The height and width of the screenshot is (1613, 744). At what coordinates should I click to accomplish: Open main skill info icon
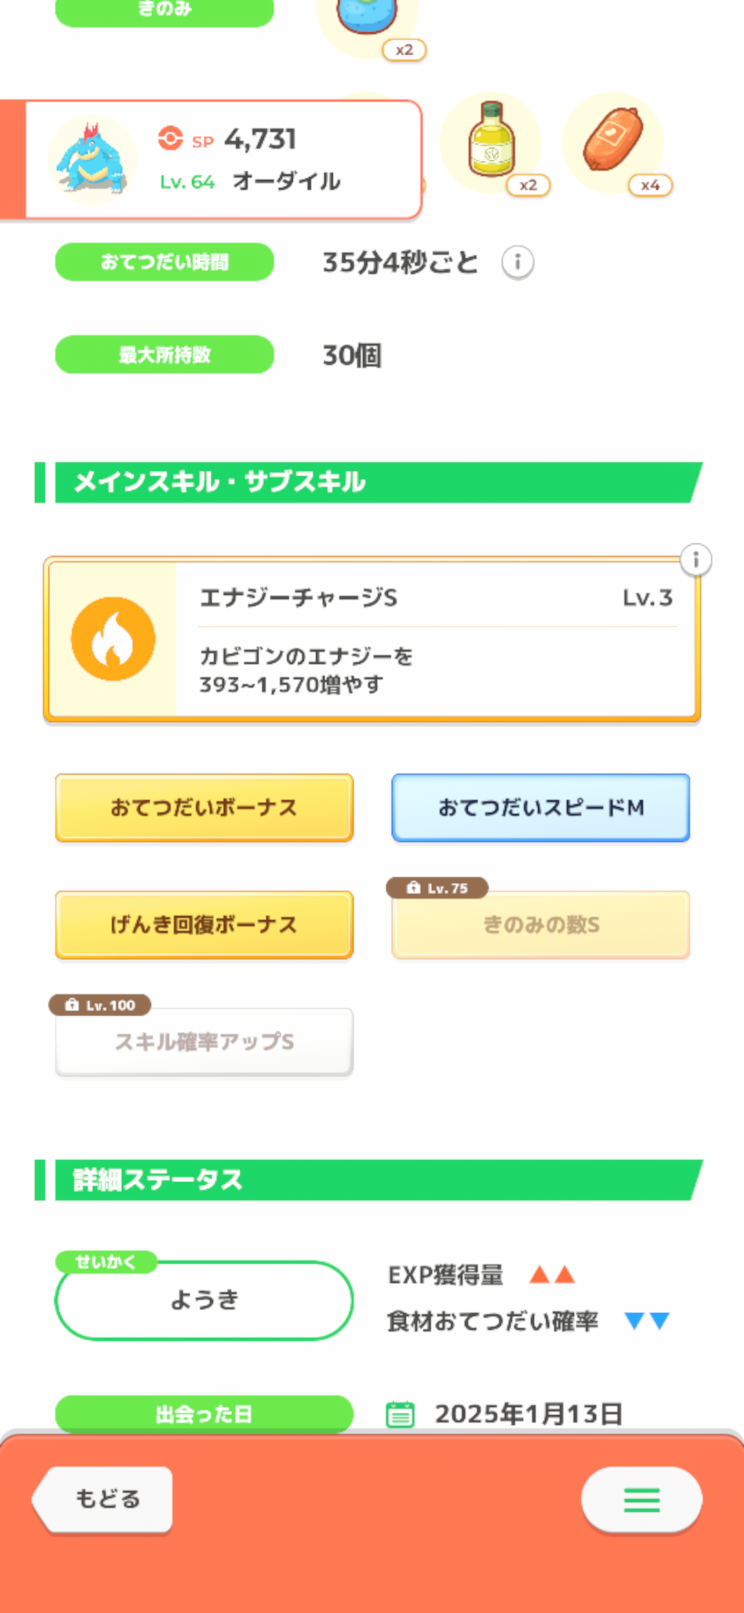tap(696, 560)
